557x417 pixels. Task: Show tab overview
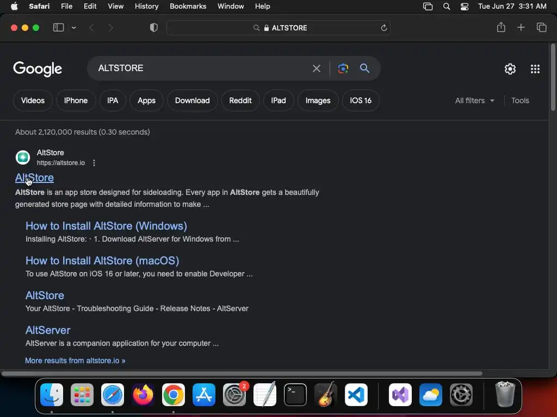(x=541, y=27)
